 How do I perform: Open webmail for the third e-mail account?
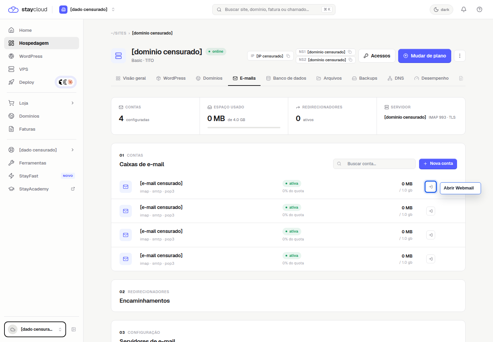point(431,235)
